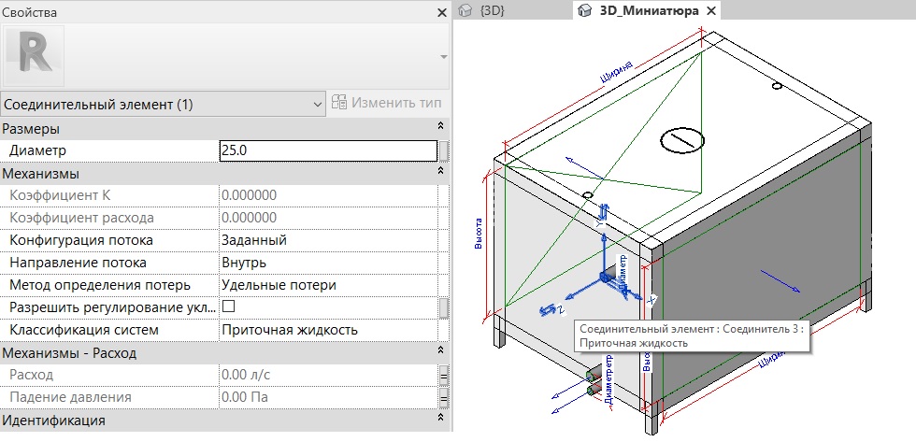Collapse the Размеры section
Image resolution: width=916 pixels, height=442 pixels.
point(440,127)
